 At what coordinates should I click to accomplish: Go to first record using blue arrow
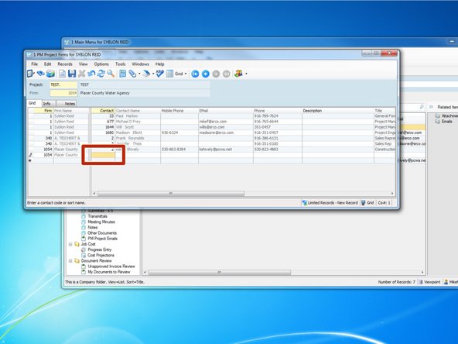(195, 74)
